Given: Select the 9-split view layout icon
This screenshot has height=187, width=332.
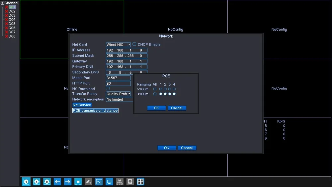Looking at the screenshot, I should [47, 182].
